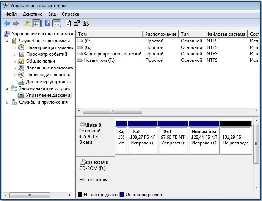Expand the Службы и приложения node
Screen dimensions: 262x201
pos(8,102)
